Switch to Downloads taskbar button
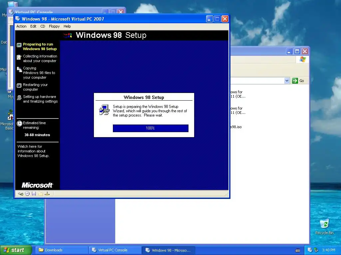The width and height of the screenshot is (341, 255). click(x=62, y=250)
